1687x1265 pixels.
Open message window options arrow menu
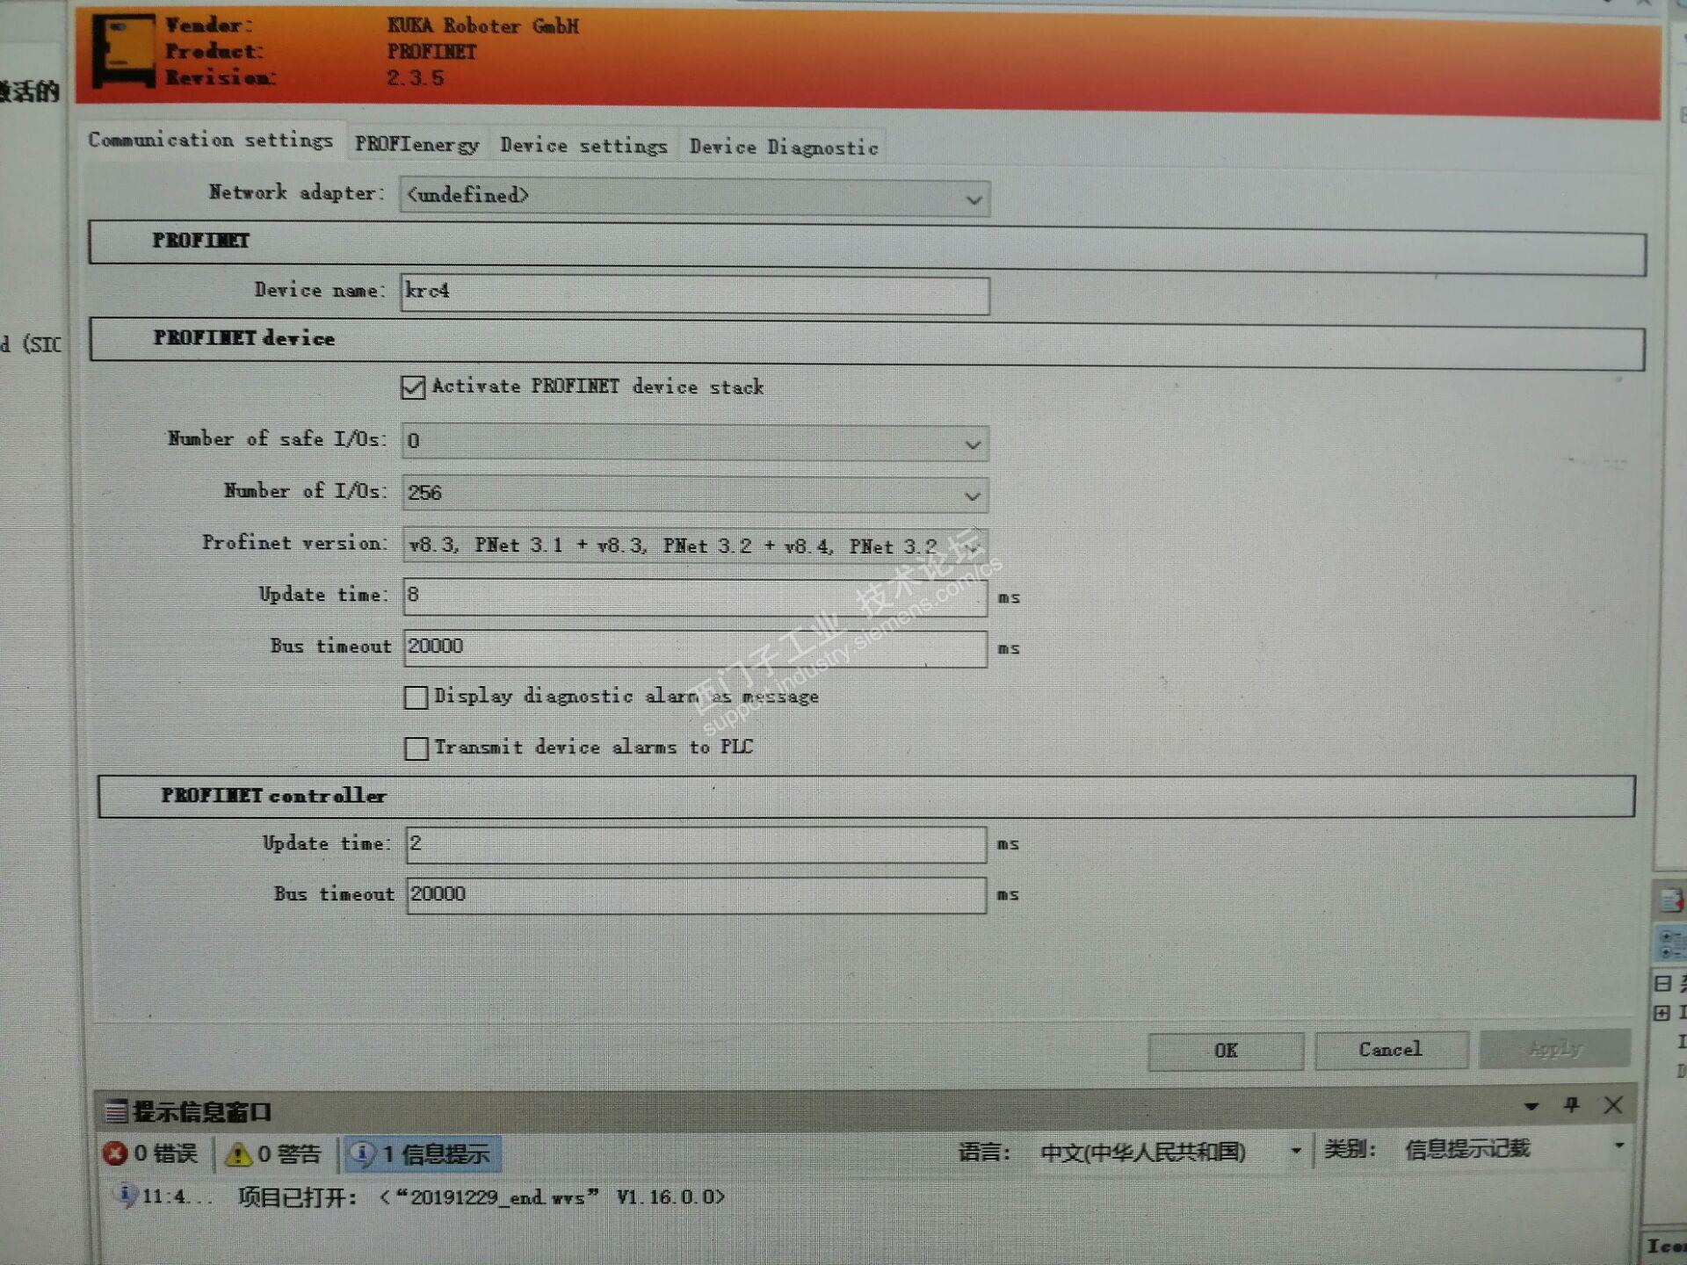1531,1106
